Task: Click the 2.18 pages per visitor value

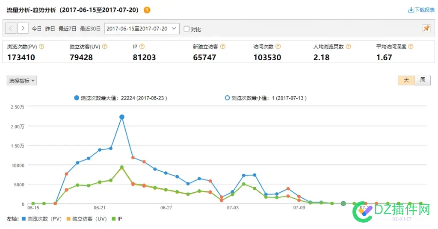Action: point(322,57)
